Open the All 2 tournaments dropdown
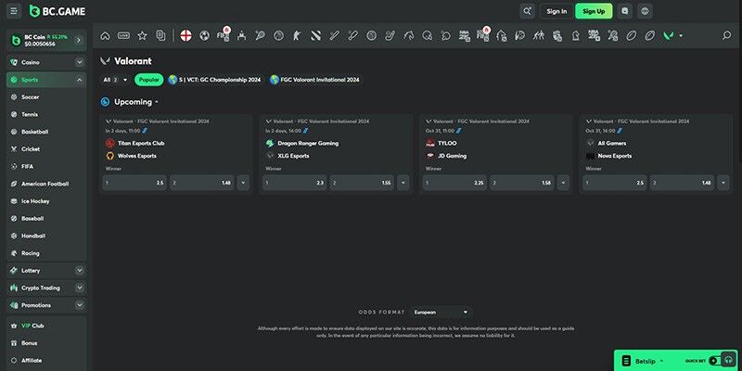 coord(115,80)
